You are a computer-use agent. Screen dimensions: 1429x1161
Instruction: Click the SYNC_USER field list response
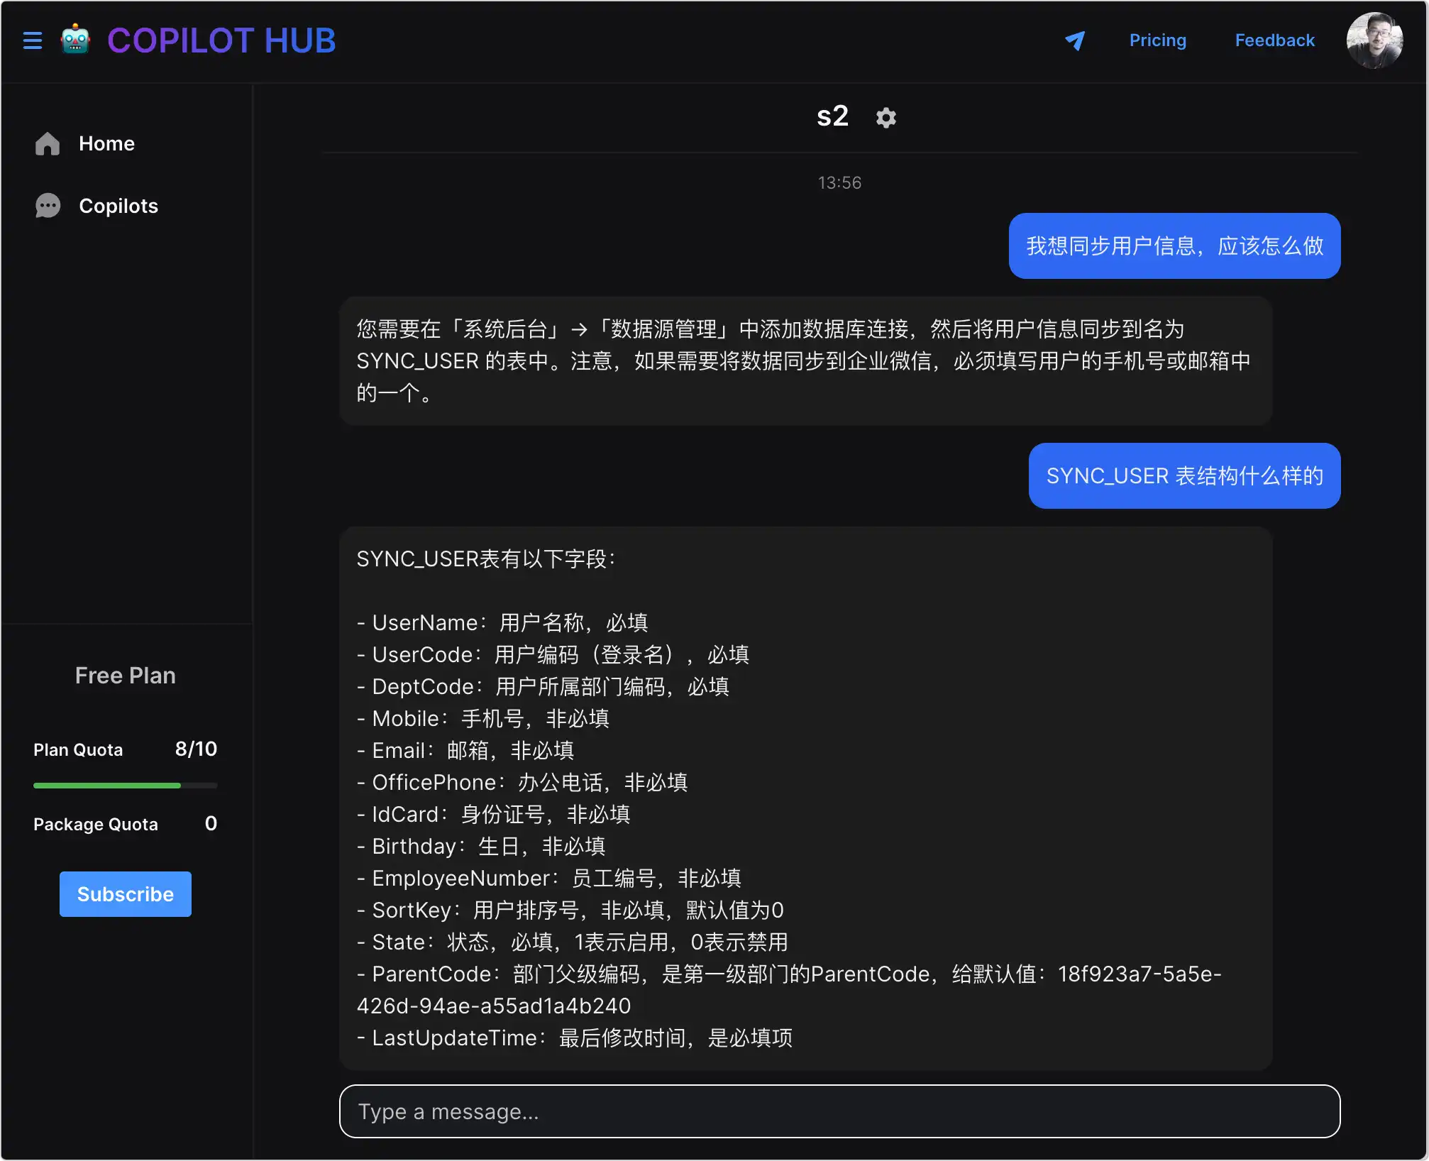pos(805,798)
